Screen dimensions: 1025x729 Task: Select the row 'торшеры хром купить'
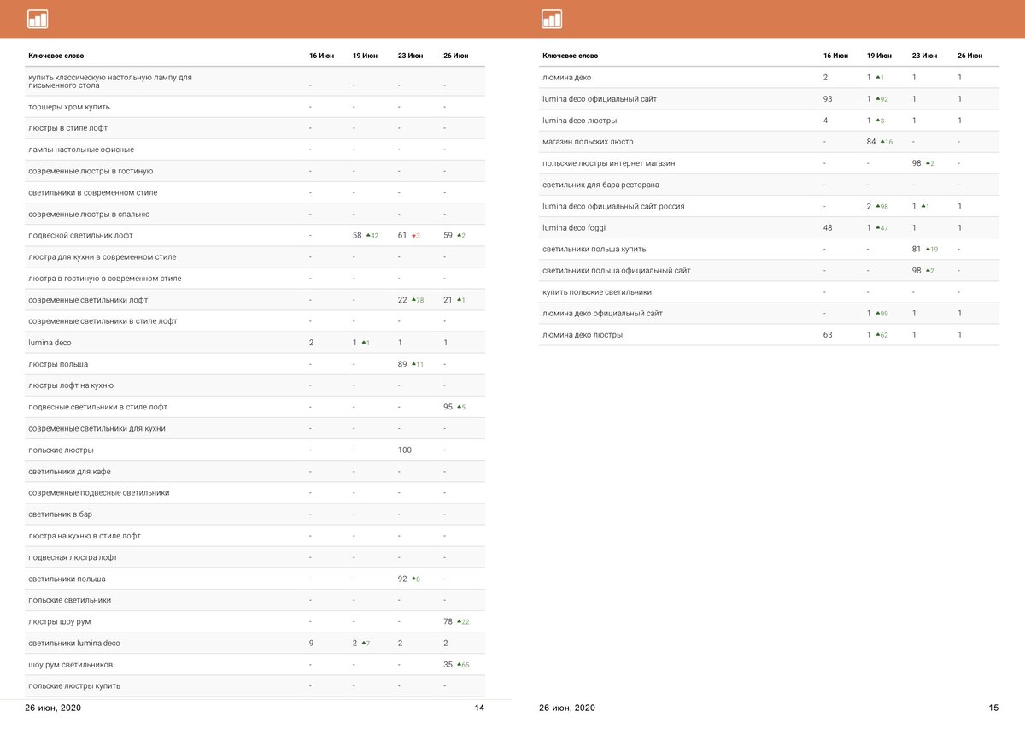(x=255, y=107)
